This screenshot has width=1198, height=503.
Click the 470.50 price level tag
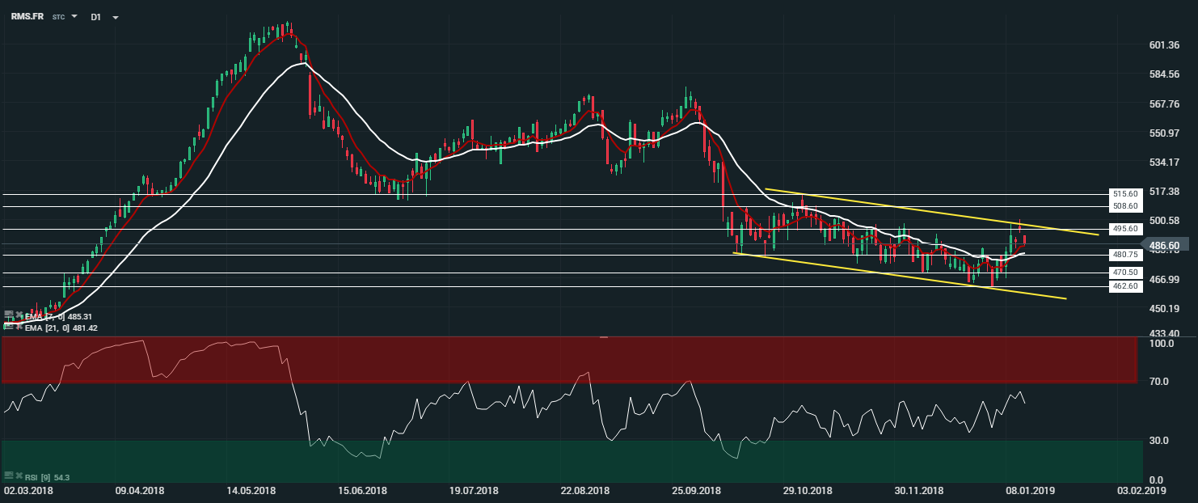1124,273
